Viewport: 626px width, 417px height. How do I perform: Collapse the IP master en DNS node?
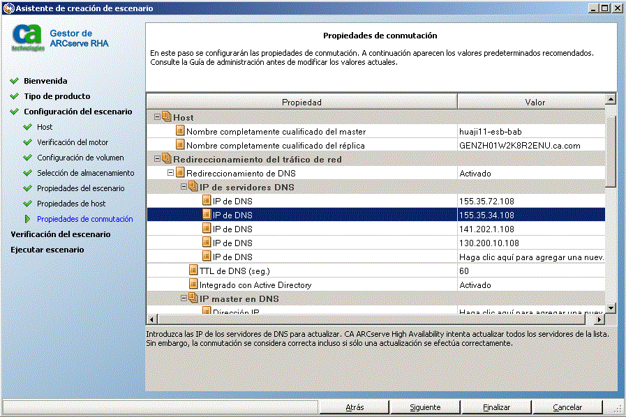184,298
